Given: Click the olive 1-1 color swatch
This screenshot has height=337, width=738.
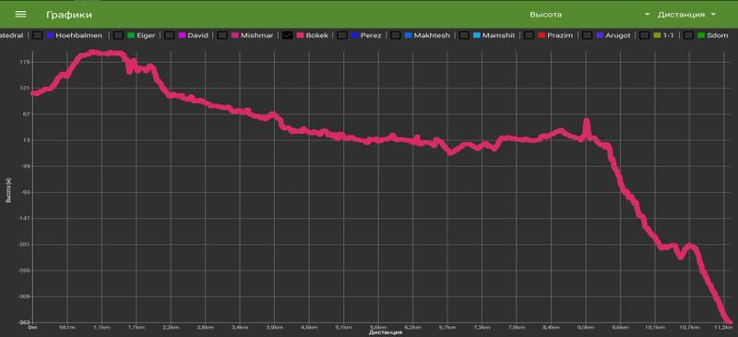Looking at the screenshot, I should (x=657, y=35).
